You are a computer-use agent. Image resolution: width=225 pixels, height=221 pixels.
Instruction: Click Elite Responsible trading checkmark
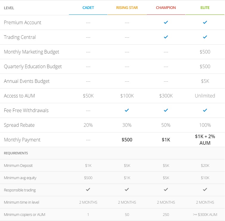point(205,190)
